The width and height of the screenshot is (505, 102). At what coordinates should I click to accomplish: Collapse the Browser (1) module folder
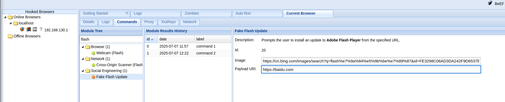[x=83, y=47]
